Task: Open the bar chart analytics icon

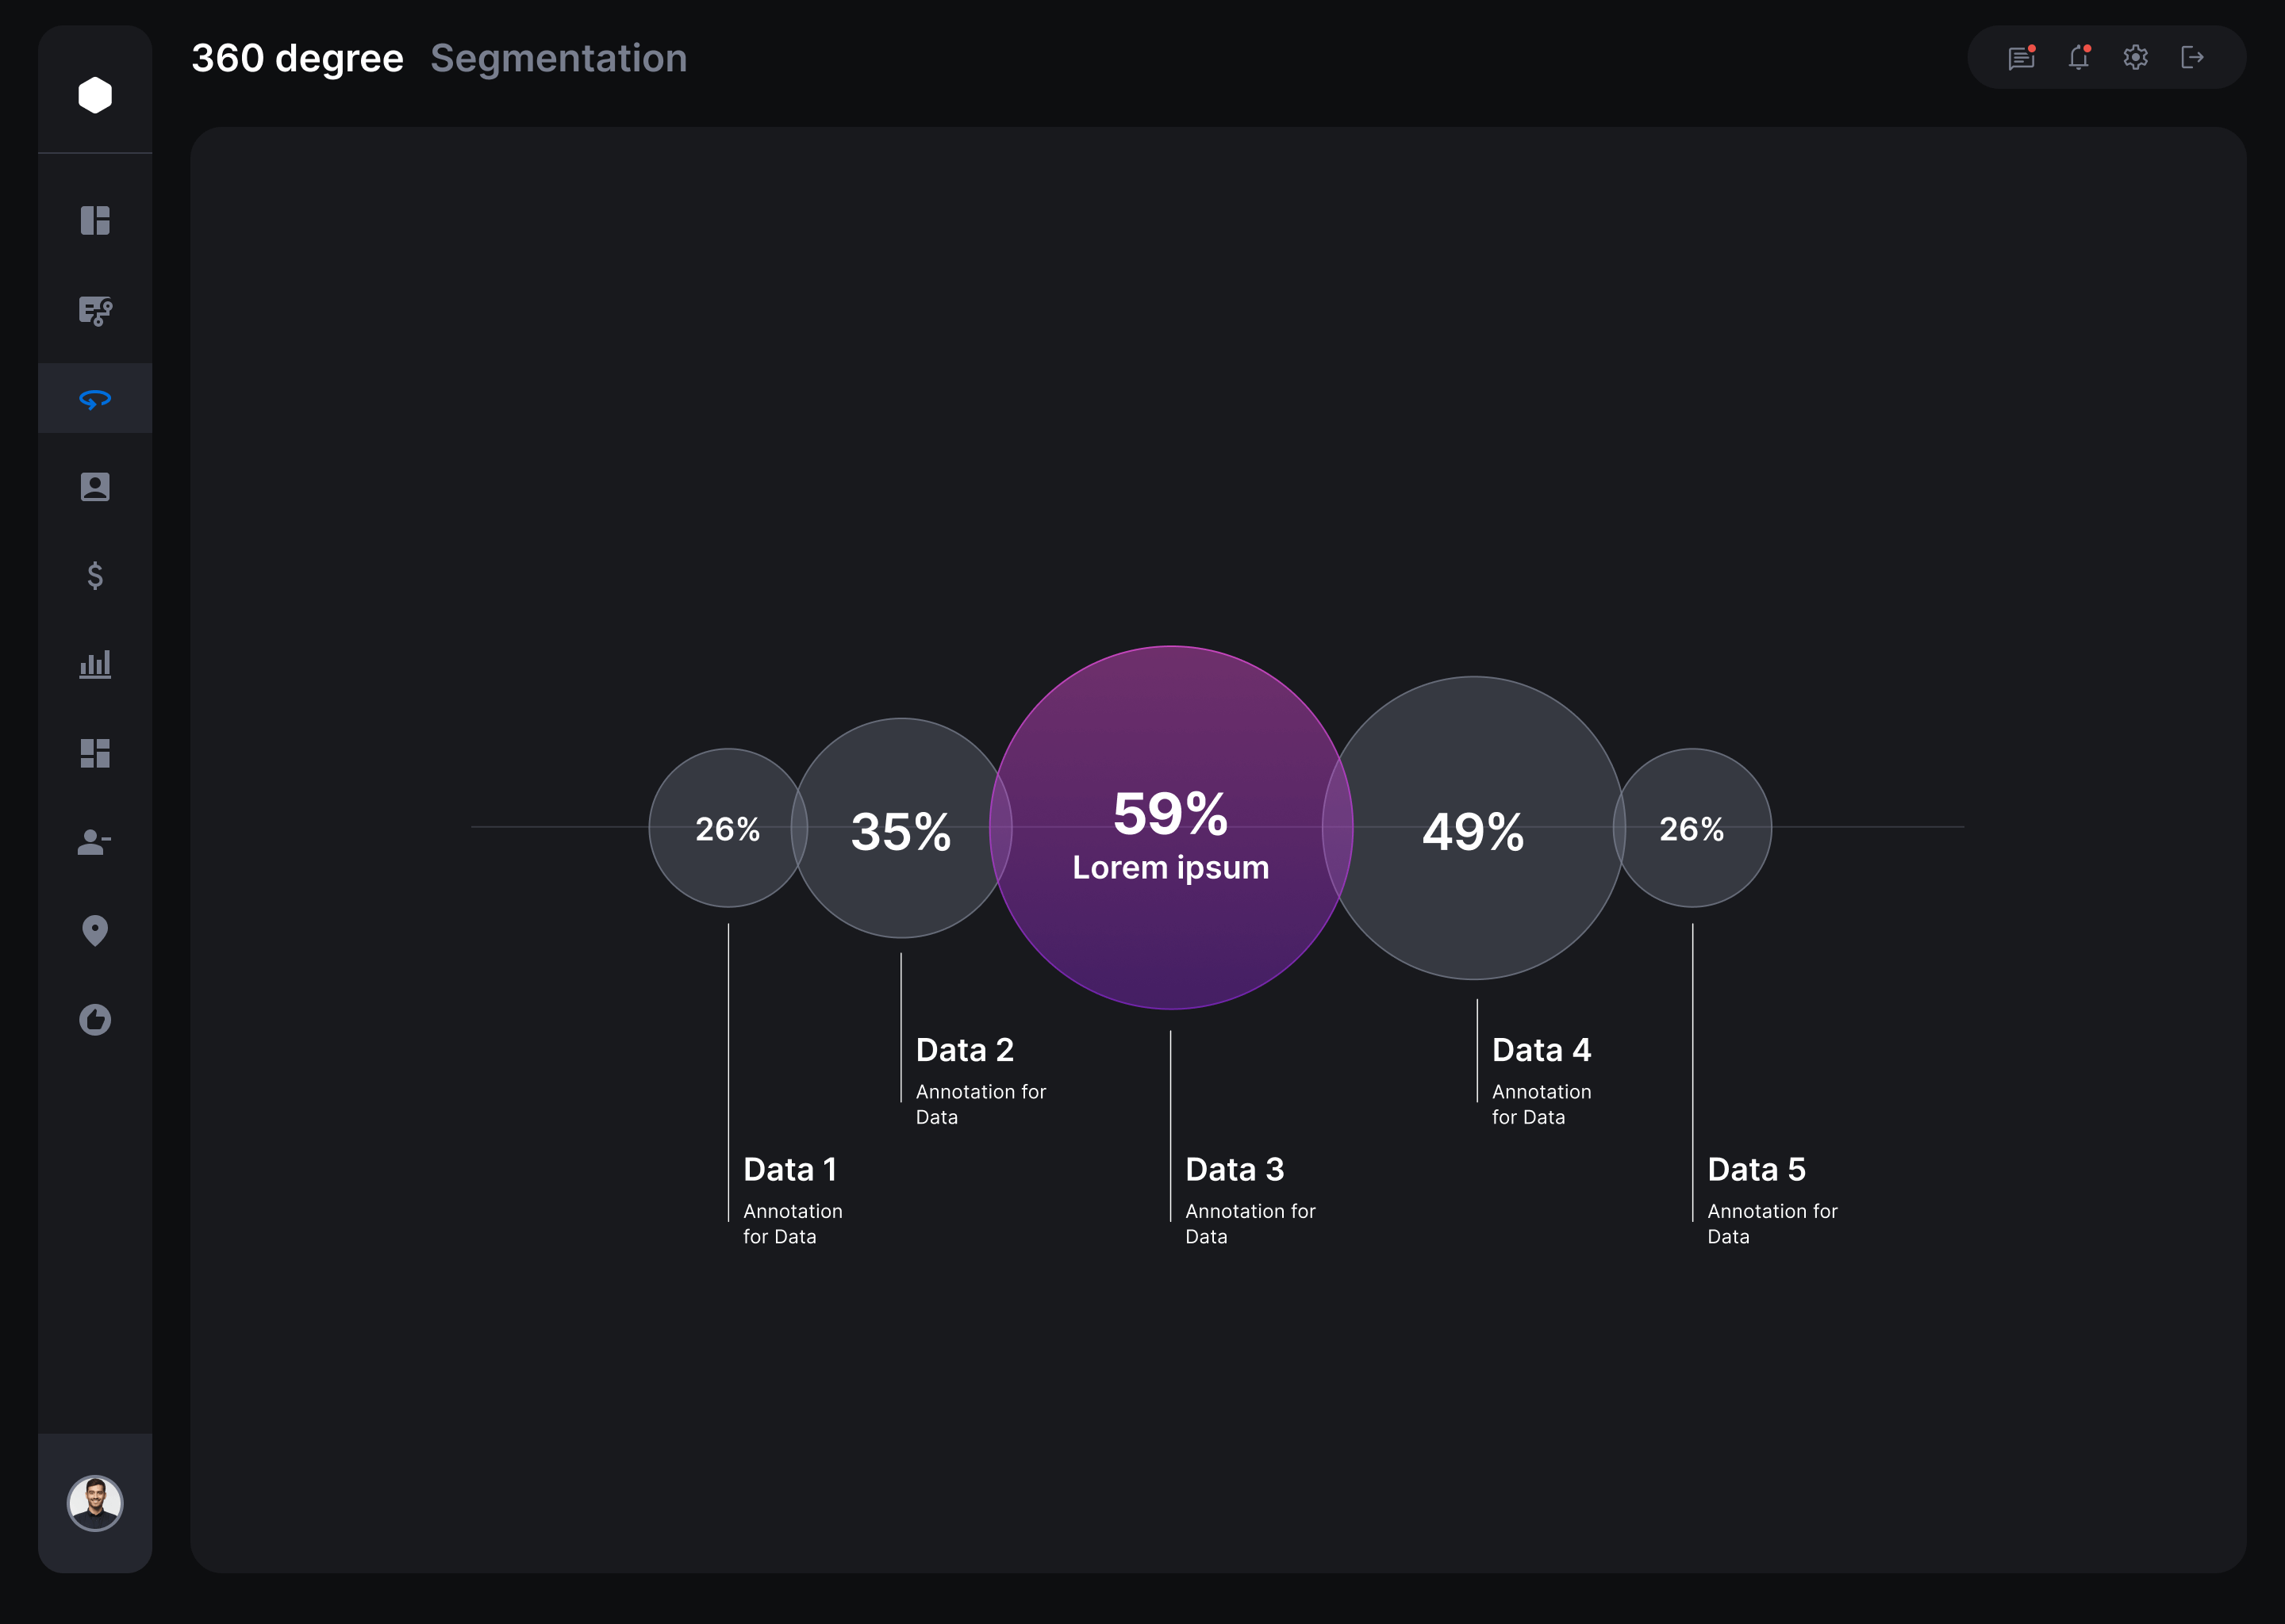Action: coord(95,664)
